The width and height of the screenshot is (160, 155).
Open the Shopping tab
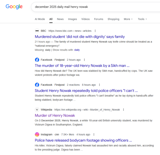click(113, 19)
